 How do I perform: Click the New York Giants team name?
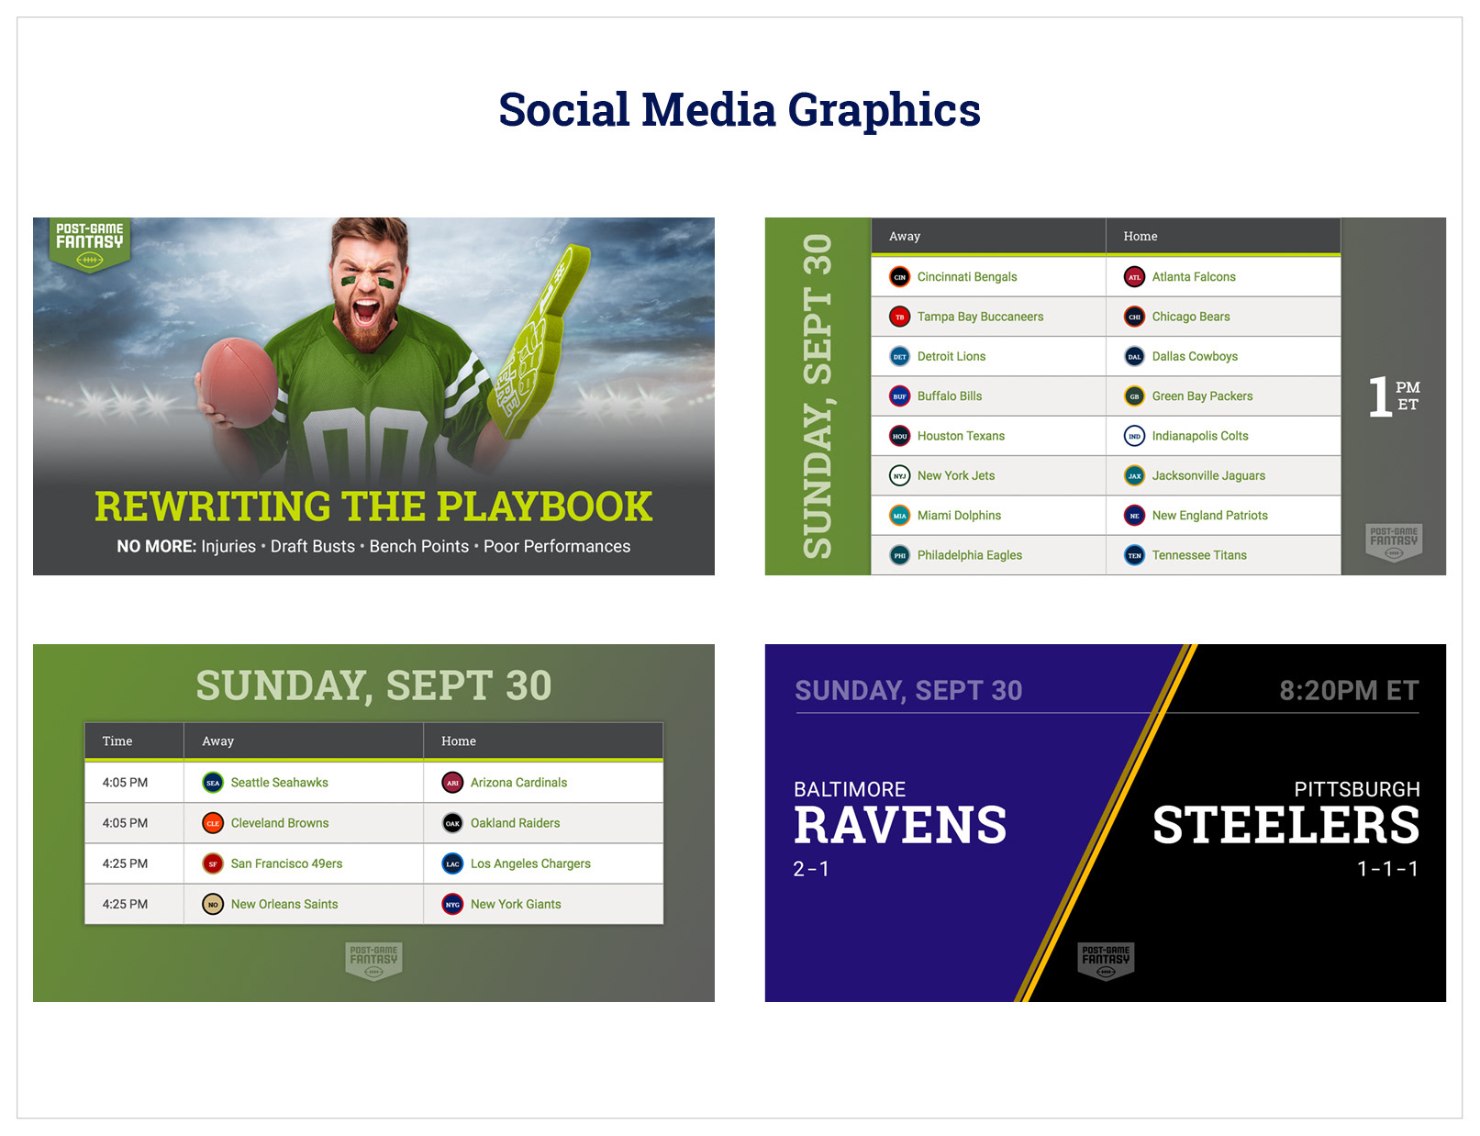tap(516, 904)
